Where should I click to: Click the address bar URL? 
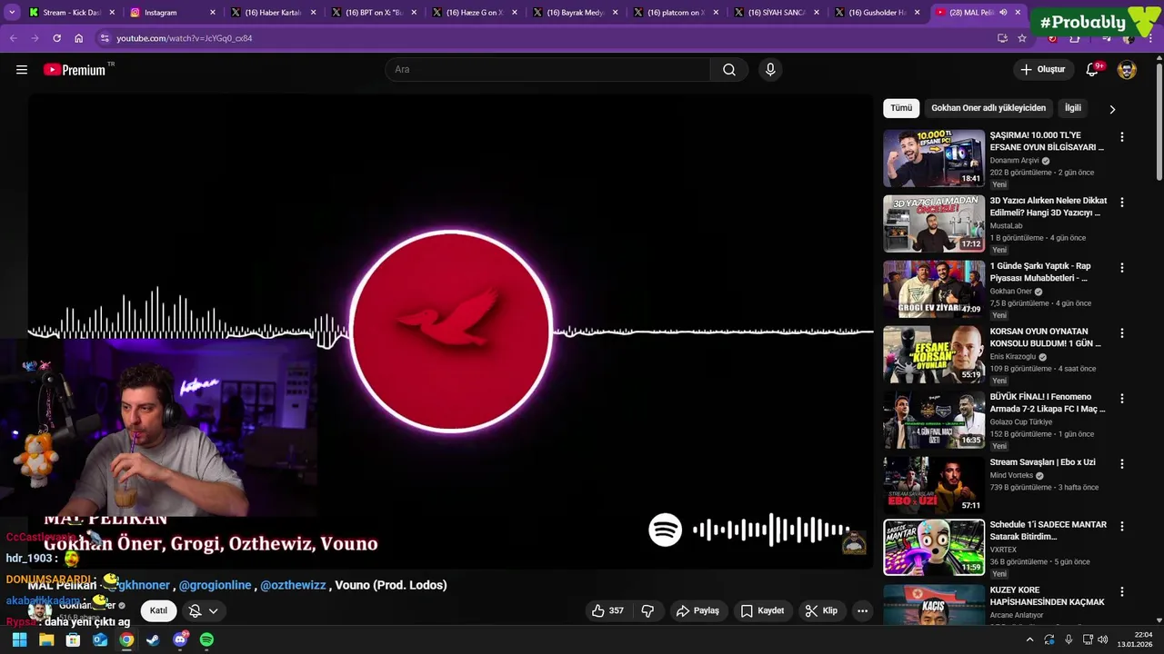tap(185, 38)
